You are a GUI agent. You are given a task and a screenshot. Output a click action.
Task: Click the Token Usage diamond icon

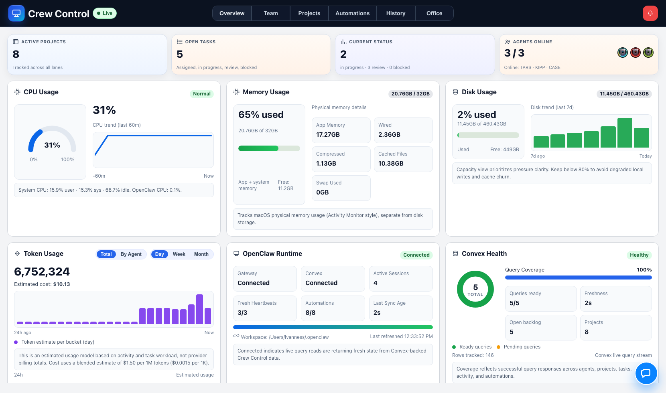(x=17, y=253)
